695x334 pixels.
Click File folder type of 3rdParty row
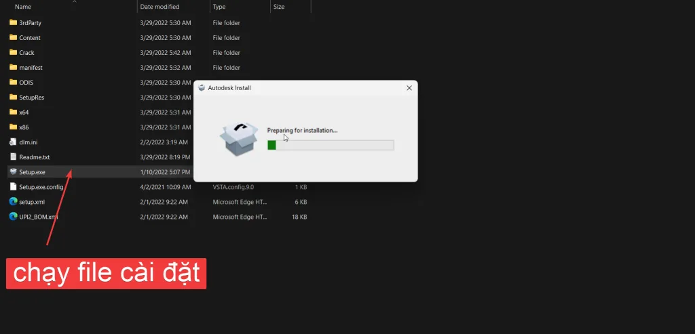coord(227,22)
